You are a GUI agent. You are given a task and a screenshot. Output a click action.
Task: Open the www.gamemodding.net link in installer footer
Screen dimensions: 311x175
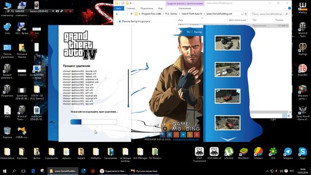pyautogui.click(x=186, y=140)
